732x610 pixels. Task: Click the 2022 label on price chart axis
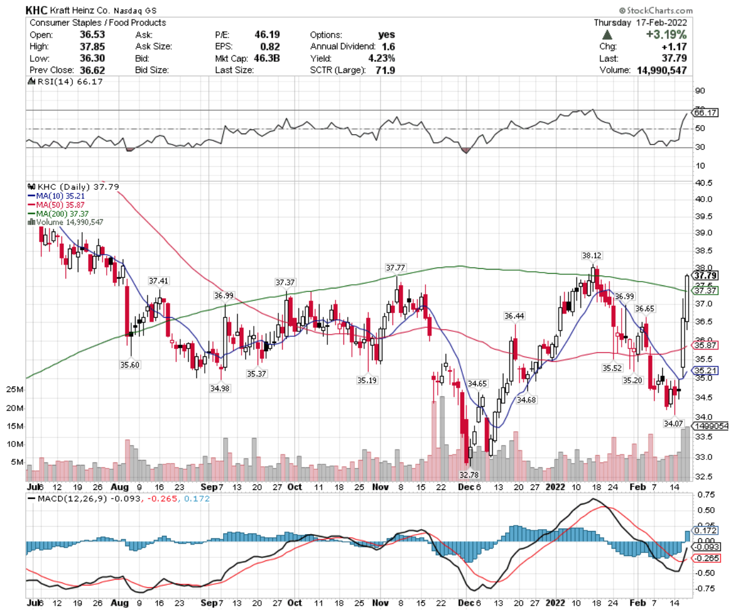point(555,487)
